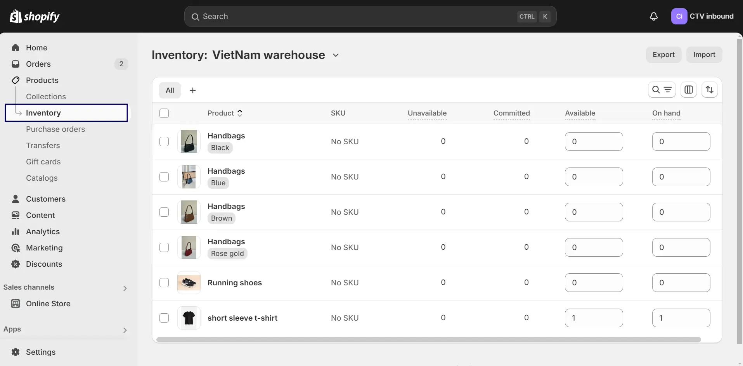Click the Content icon in sidebar
The height and width of the screenshot is (366, 743).
[16, 215]
